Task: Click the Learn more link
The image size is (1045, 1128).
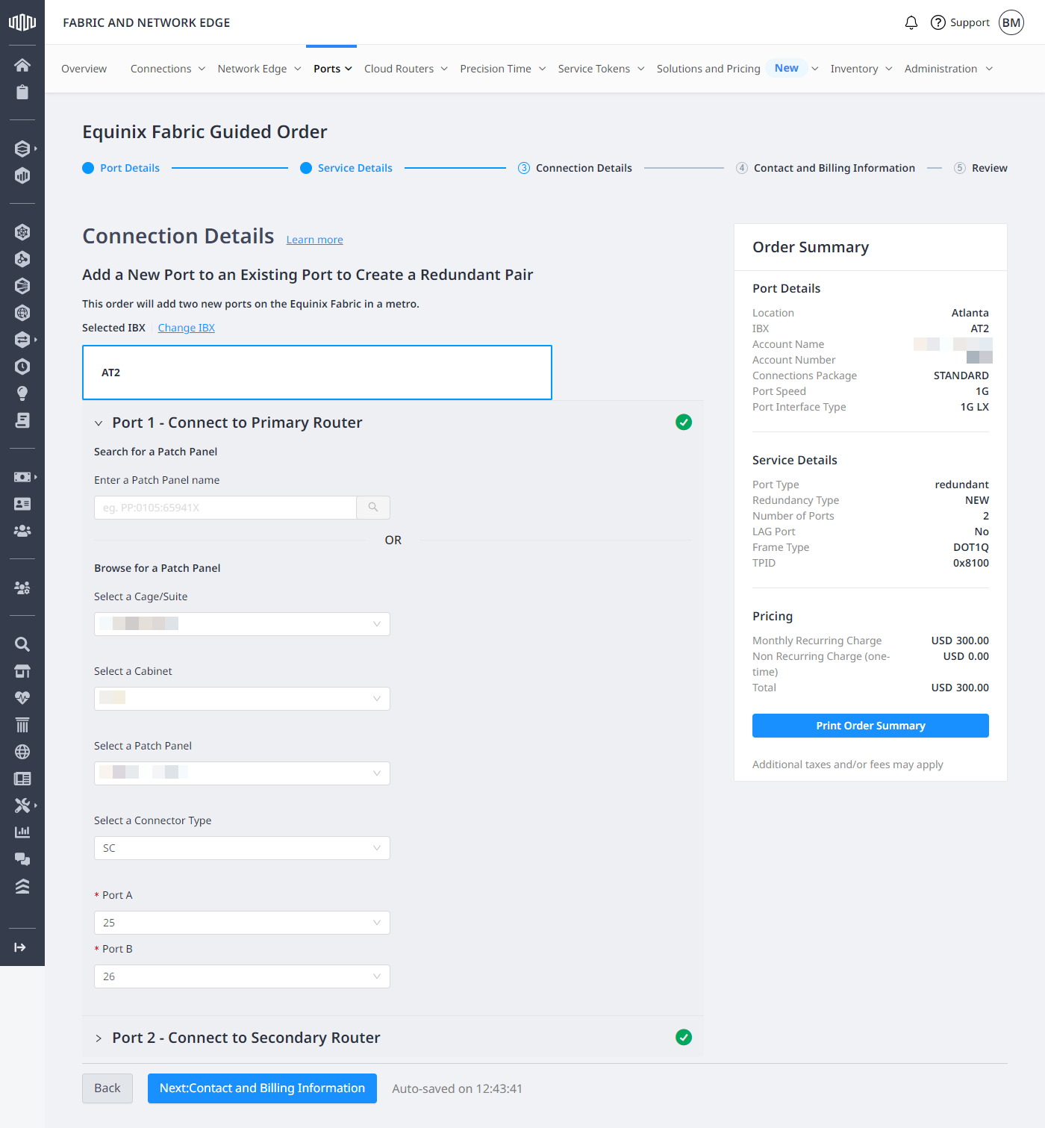Action: tap(314, 240)
